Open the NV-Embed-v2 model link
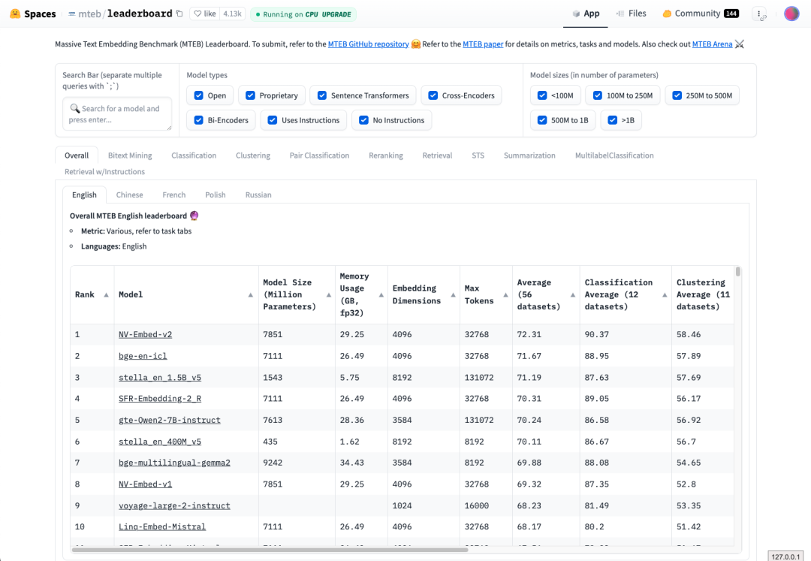The width and height of the screenshot is (811, 561). pyautogui.click(x=146, y=334)
